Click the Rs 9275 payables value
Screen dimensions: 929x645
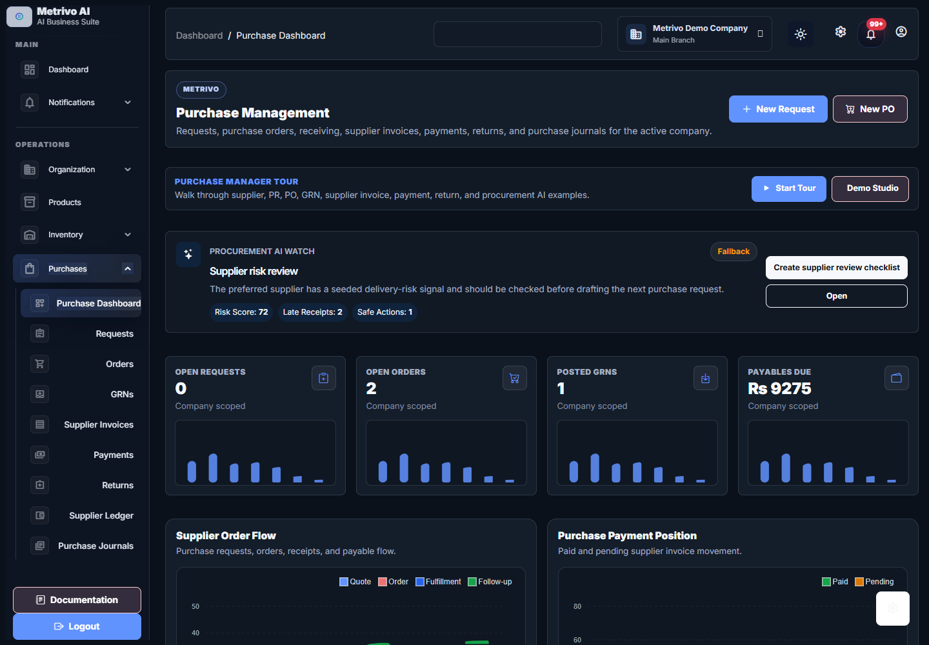779,388
